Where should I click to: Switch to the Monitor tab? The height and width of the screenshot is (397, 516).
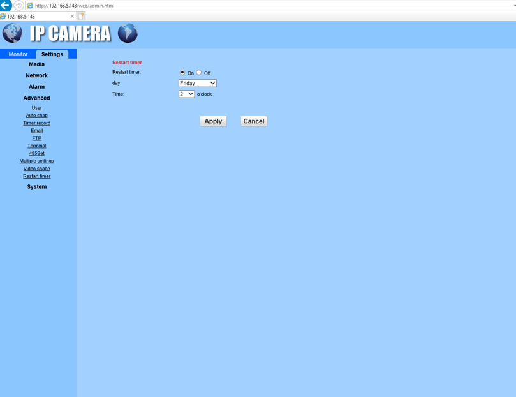18,54
